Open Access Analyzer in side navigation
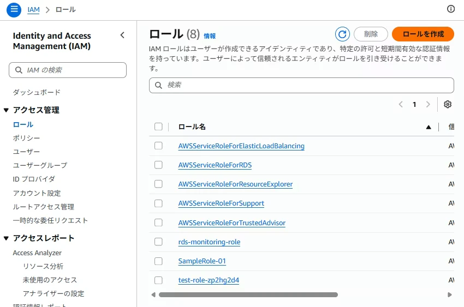 (37, 253)
